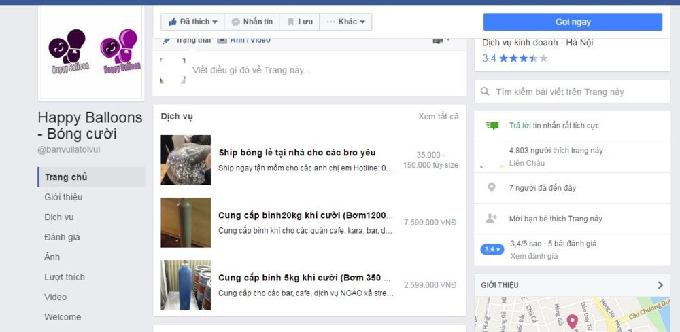Click 'Tìm kiếm bài viết trên Trang này' search box
The height and width of the screenshot is (332, 680).
click(573, 92)
